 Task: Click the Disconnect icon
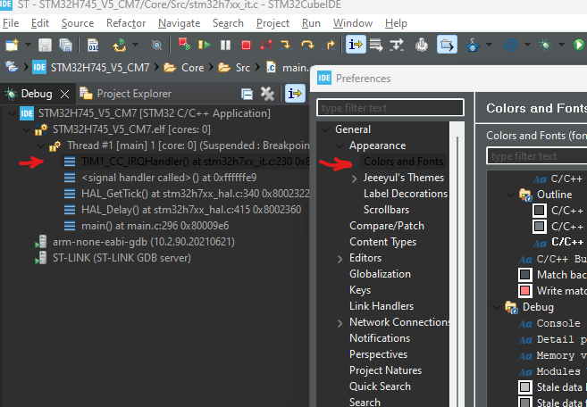[265, 45]
